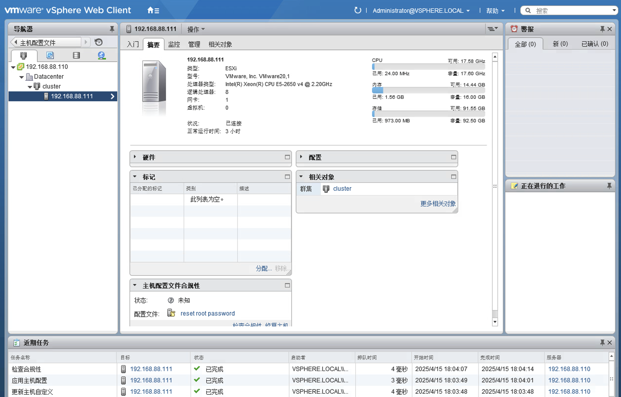This screenshot has width=621, height=397.
Task: Open the reset root password profile link
Action: click(207, 313)
